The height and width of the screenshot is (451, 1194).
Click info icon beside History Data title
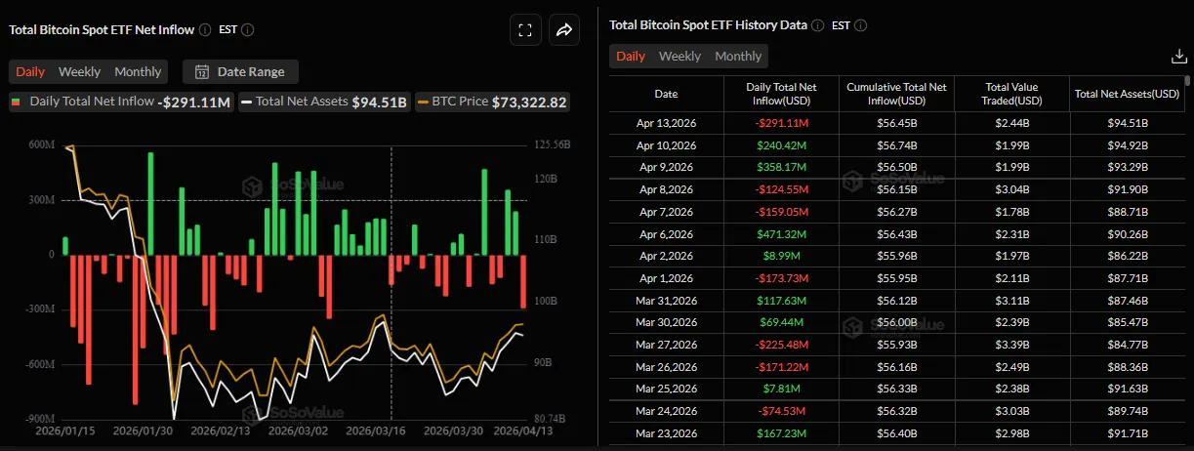[817, 25]
